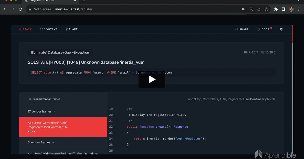Select the RegisteredUserController:34 store frame

coord(63,127)
